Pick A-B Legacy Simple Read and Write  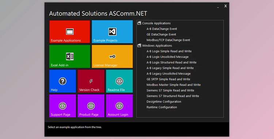170,68
